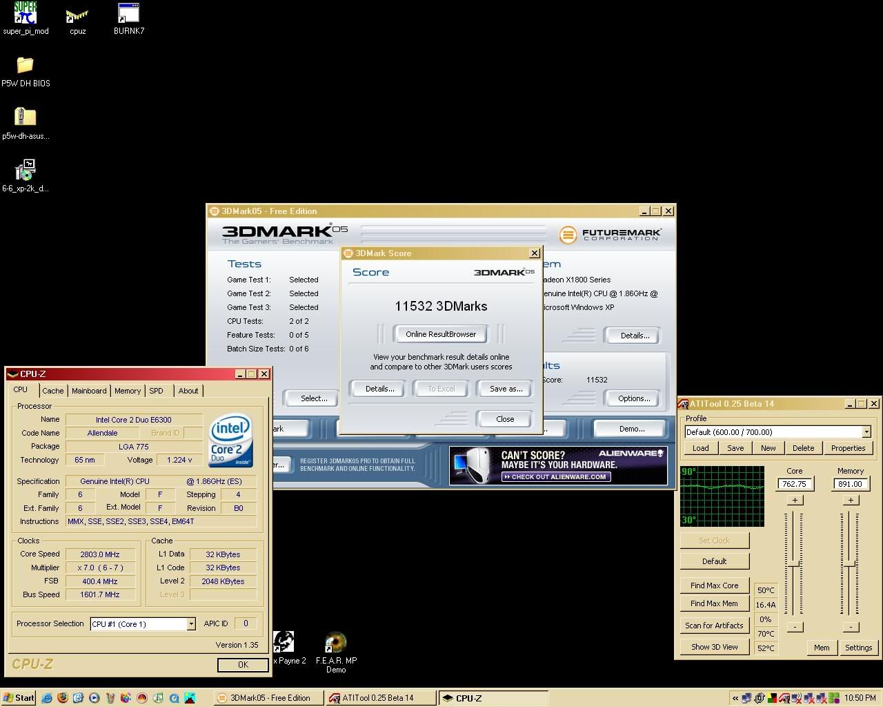Select the F.E.A.R. MP Demo shortcut

(336, 652)
